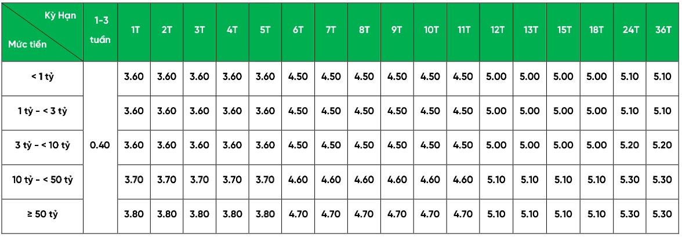The height and width of the screenshot is (237, 682).
Task: Click the 3.70 rate under 3T
Action: coord(199,177)
